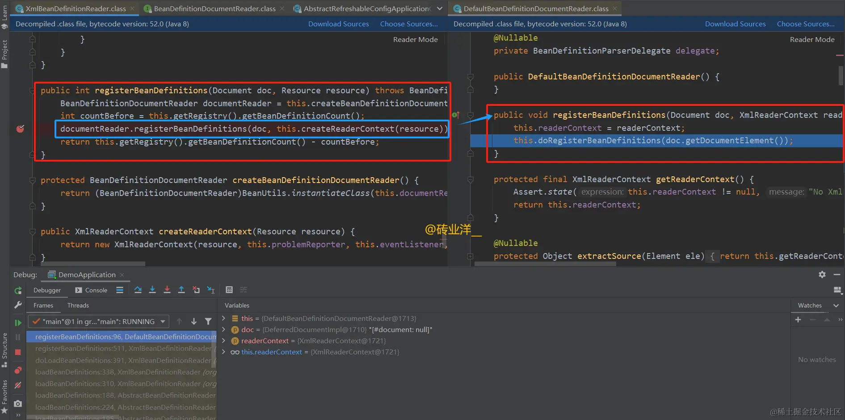This screenshot has height=420, width=845.
Task: Toggle fold of left registerBeanDefinitions method
Action: click(32, 91)
